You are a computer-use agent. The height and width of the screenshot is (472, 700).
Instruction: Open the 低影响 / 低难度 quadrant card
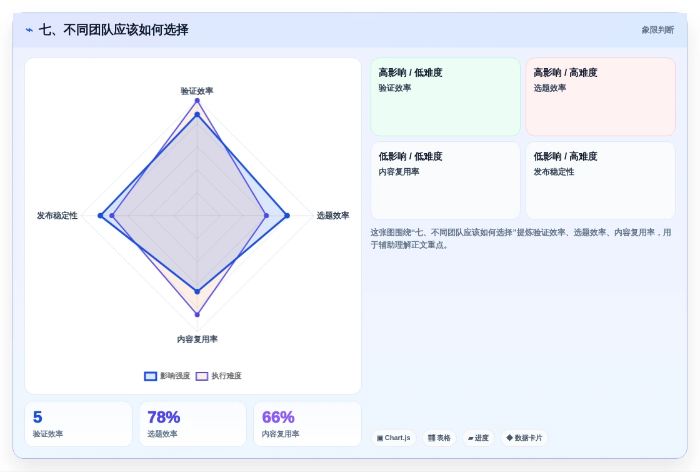click(446, 181)
